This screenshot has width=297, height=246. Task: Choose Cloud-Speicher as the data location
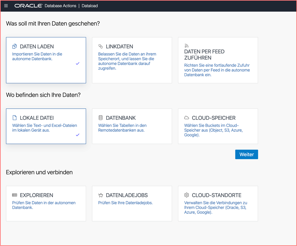coord(218,126)
